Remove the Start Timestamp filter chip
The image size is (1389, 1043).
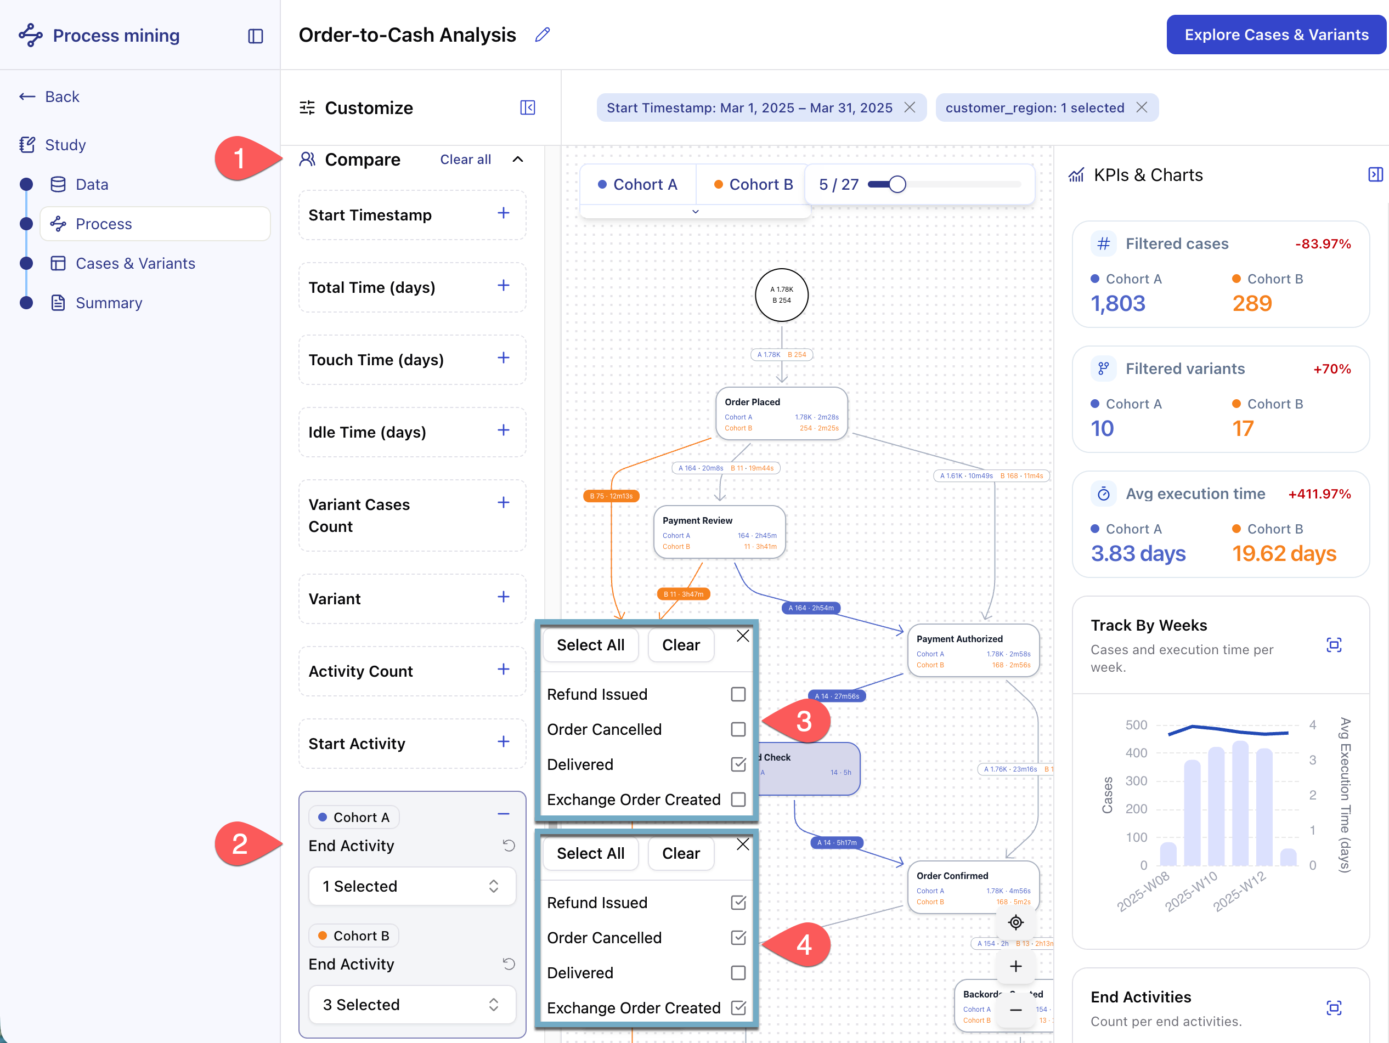point(909,107)
